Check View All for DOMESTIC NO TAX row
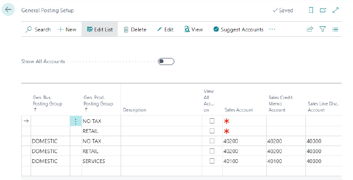353x180 pixels. pos(212,141)
